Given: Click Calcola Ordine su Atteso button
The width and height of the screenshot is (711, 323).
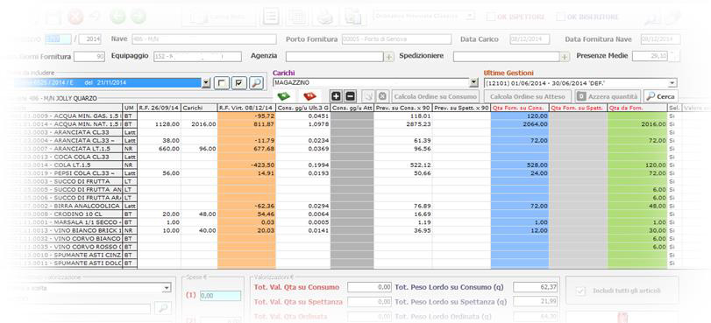Looking at the screenshot, I should [528, 96].
